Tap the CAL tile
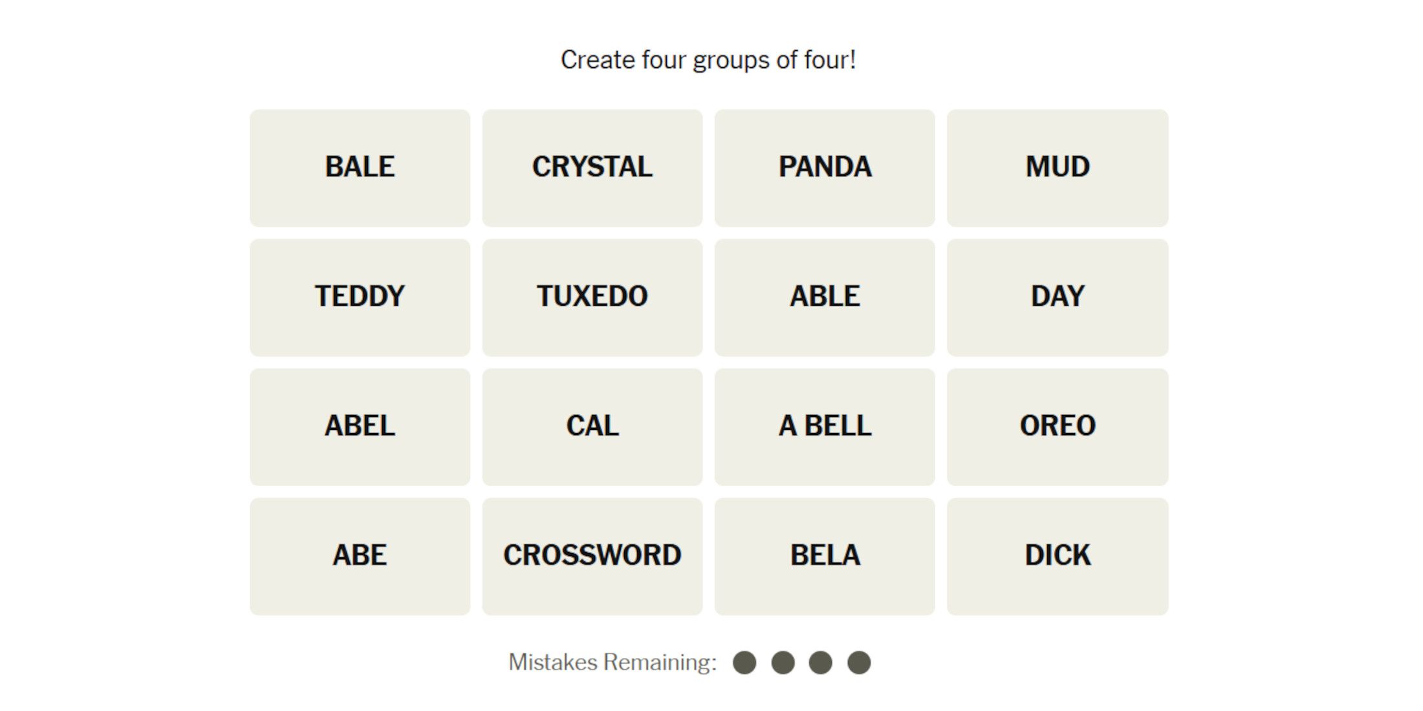 [592, 426]
